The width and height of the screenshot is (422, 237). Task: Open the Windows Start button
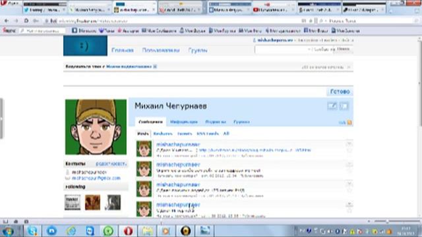coord(8,231)
